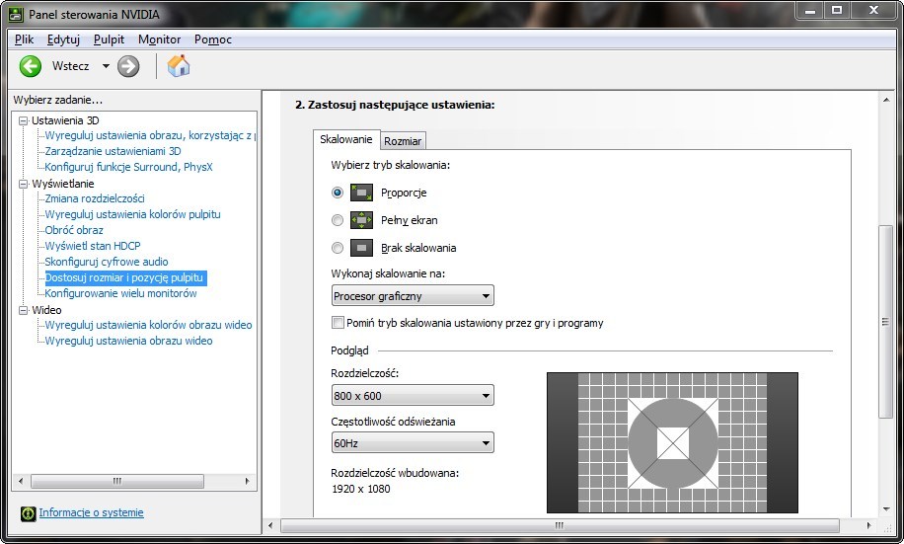The height and width of the screenshot is (544, 904).
Task: Click the grey Forward arrow icon
Action: (128, 66)
